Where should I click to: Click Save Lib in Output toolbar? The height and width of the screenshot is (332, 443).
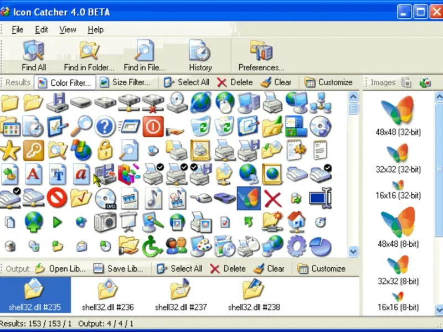point(119,268)
